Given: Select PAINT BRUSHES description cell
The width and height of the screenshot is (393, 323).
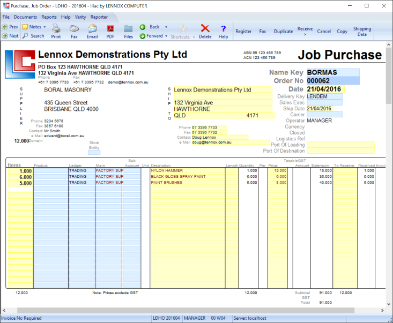Looking at the screenshot, I should click(188, 183).
